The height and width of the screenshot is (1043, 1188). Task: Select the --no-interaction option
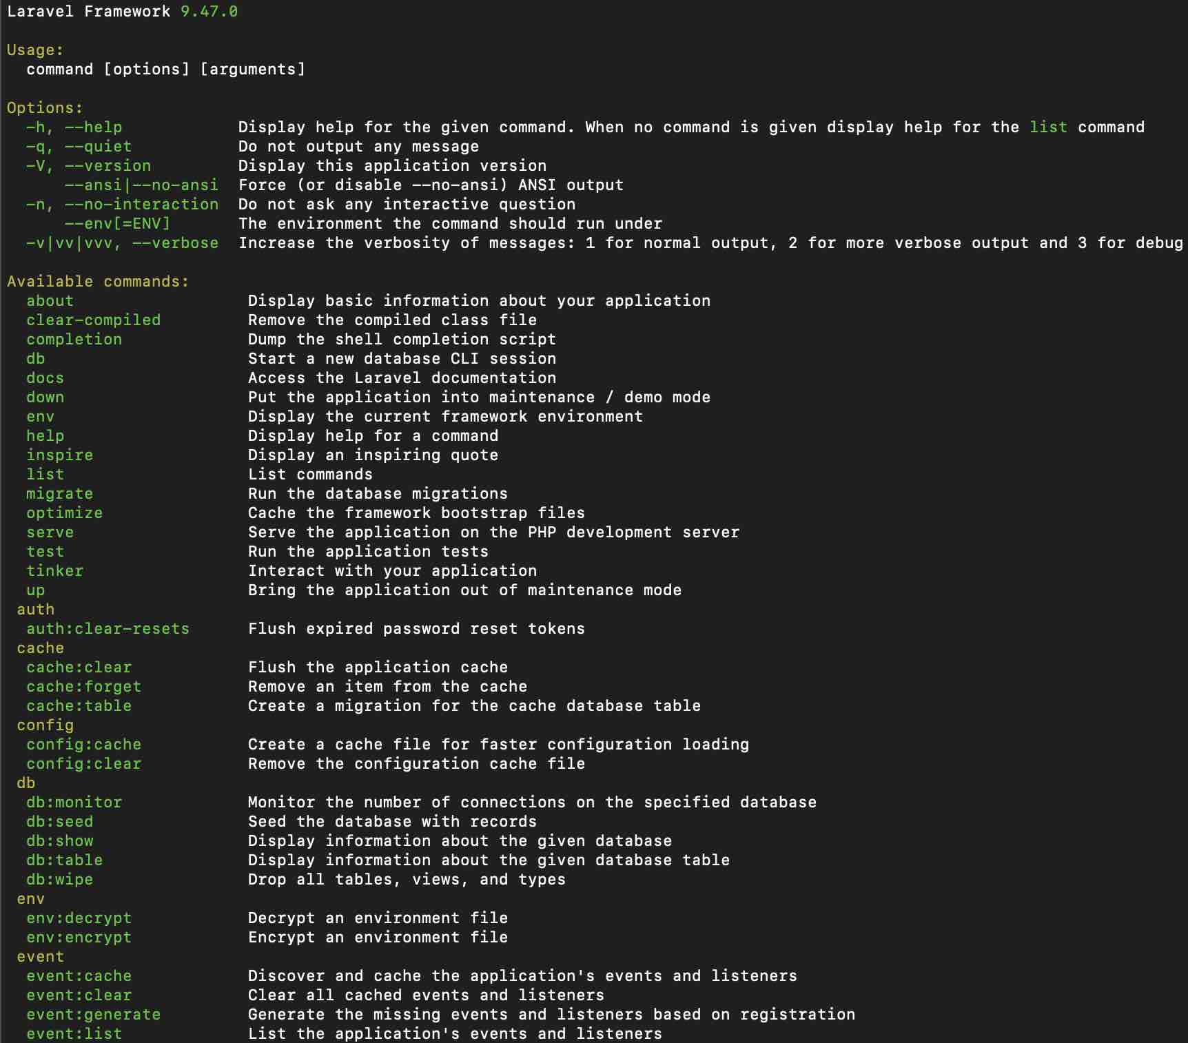[x=141, y=204]
